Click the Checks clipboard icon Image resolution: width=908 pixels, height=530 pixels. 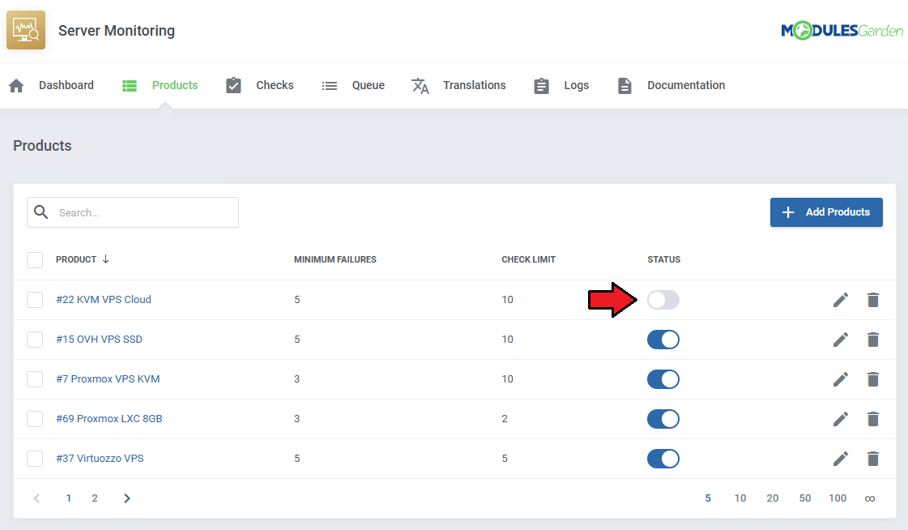(233, 85)
